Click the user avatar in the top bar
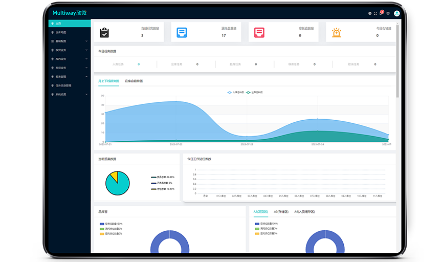The image size is (443, 262). (x=396, y=13)
